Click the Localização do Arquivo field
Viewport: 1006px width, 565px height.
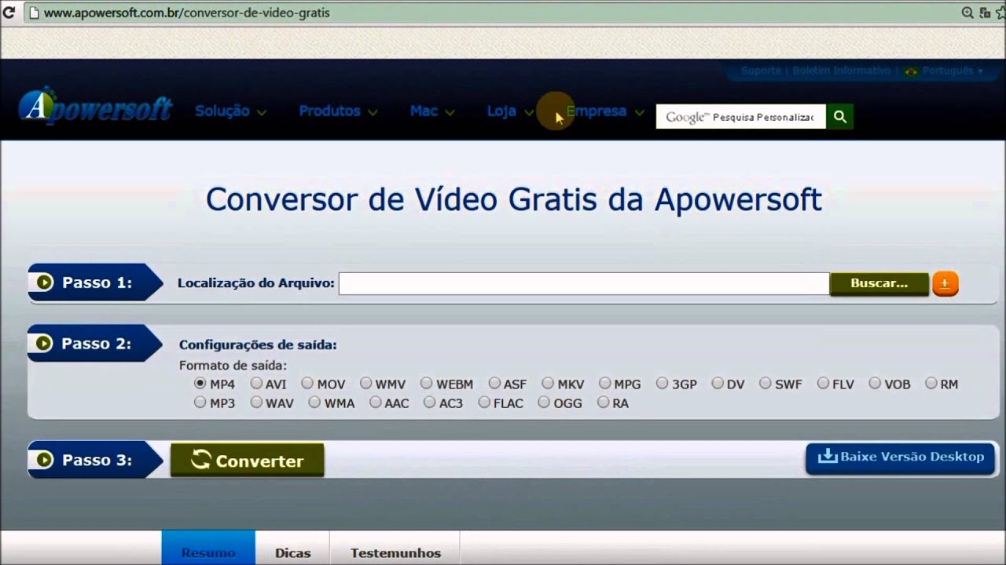point(584,284)
